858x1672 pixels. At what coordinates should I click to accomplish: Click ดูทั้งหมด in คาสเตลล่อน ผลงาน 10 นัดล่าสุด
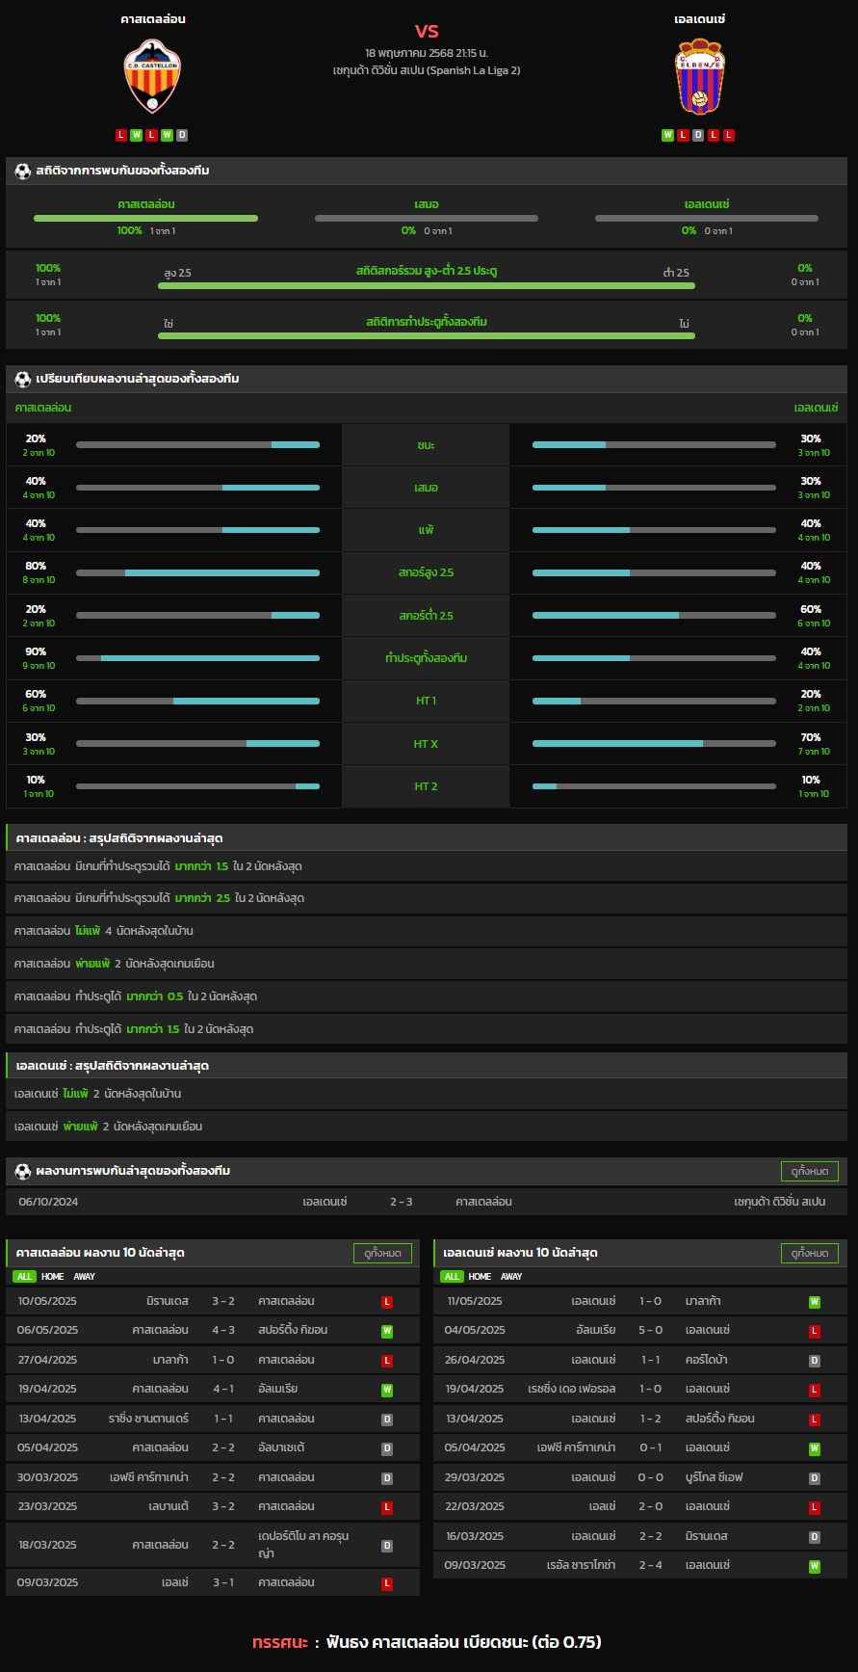[382, 1253]
